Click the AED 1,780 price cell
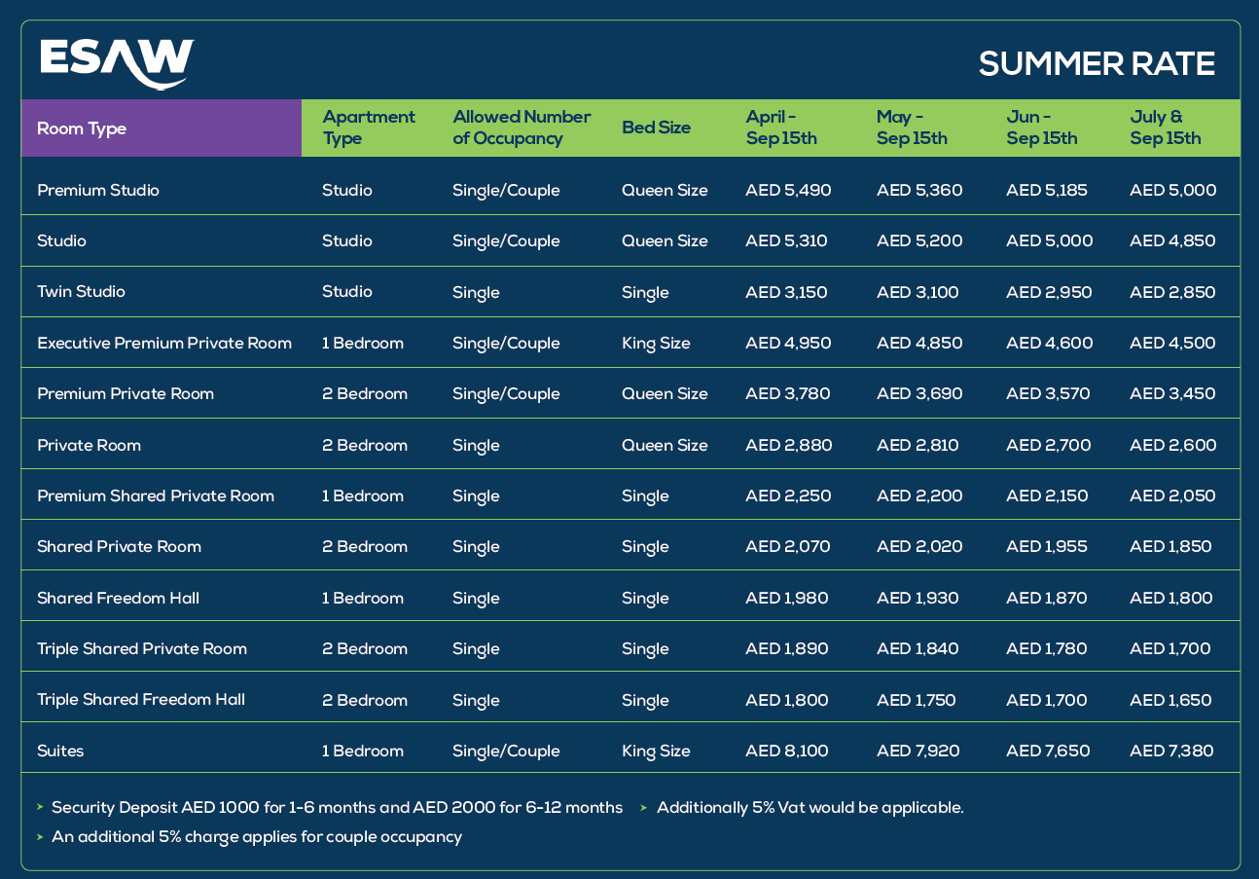Screen dimensions: 1259x879 pos(1047,648)
